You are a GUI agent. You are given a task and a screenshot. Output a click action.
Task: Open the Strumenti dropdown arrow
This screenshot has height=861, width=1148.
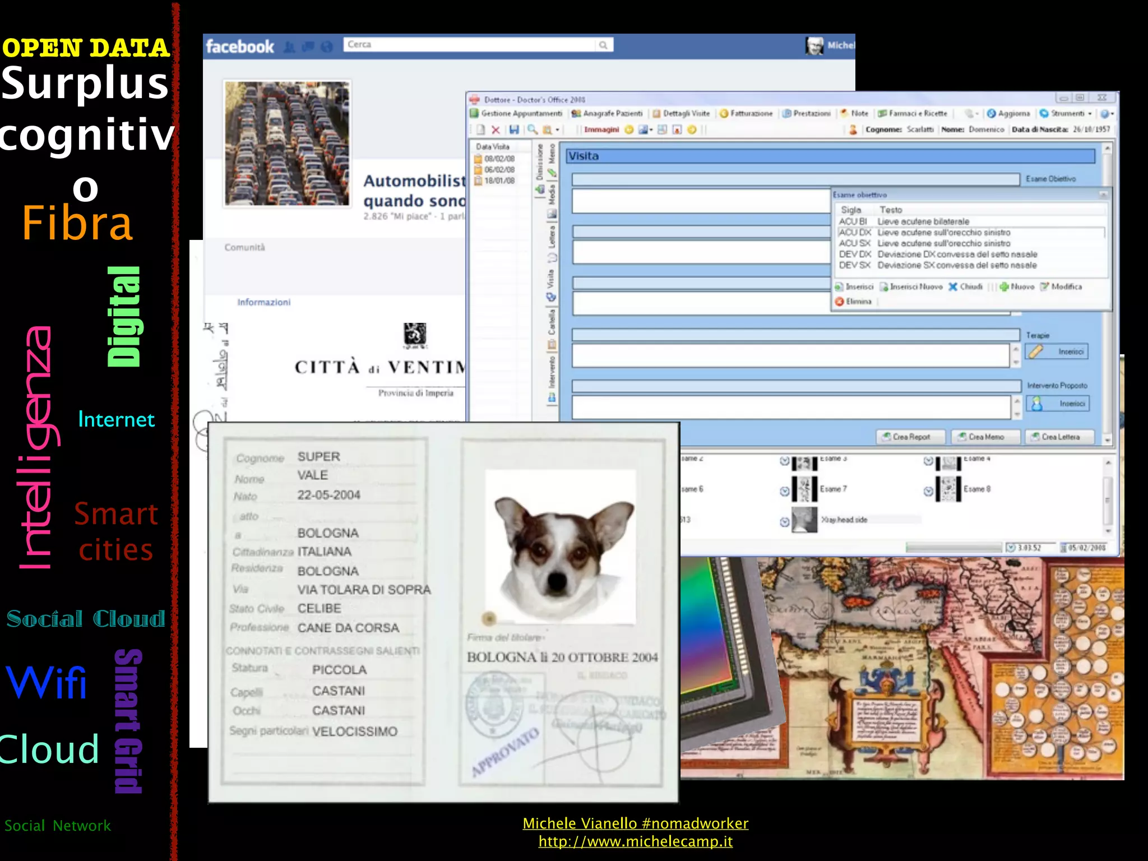click(1090, 114)
